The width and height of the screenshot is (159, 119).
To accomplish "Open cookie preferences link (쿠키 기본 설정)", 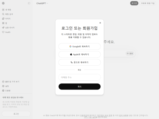I will [90, 117].
